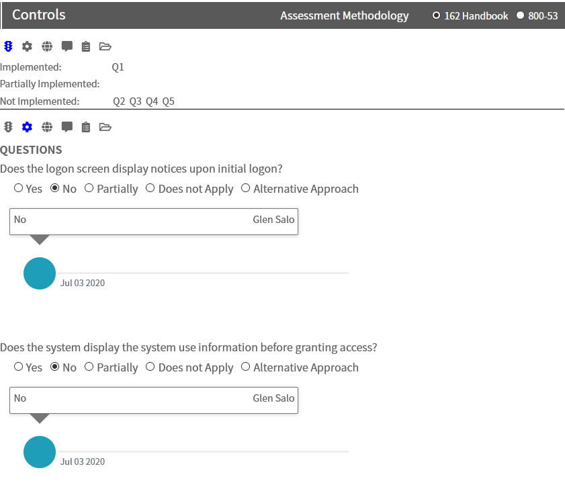Open the globe icon in the top toolbar
This screenshot has height=489, width=565.
click(x=47, y=46)
